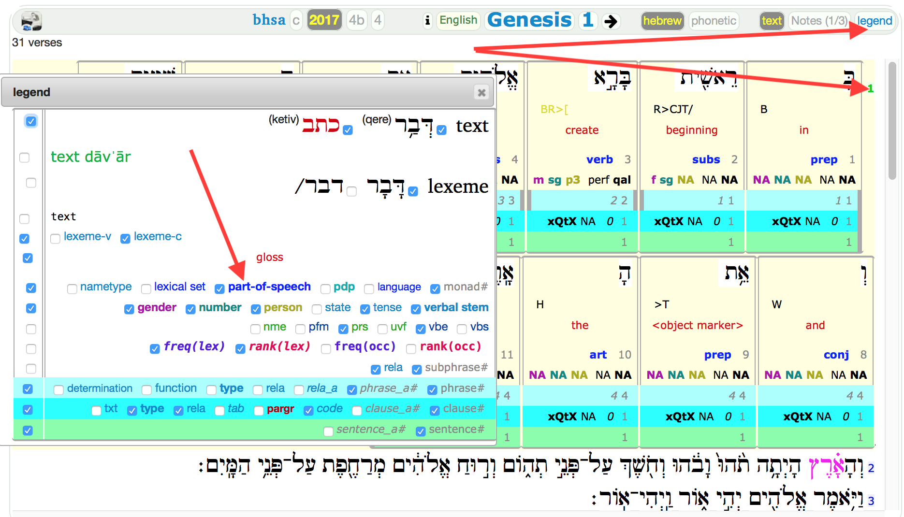
Task: Click the SHEBANQ logo icon at top left
Action: click(31, 21)
